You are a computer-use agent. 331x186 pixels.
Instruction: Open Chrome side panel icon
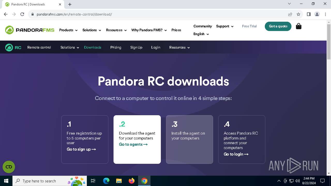(309, 14)
